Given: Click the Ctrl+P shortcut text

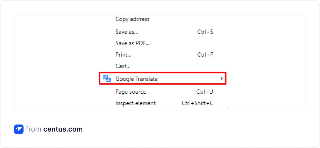Looking at the screenshot, I should tap(205, 55).
